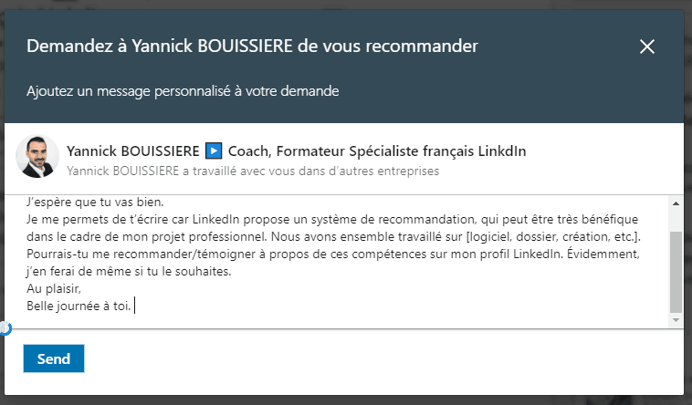Click the message box scroll up arrow
692x405 pixels.
click(676, 202)
